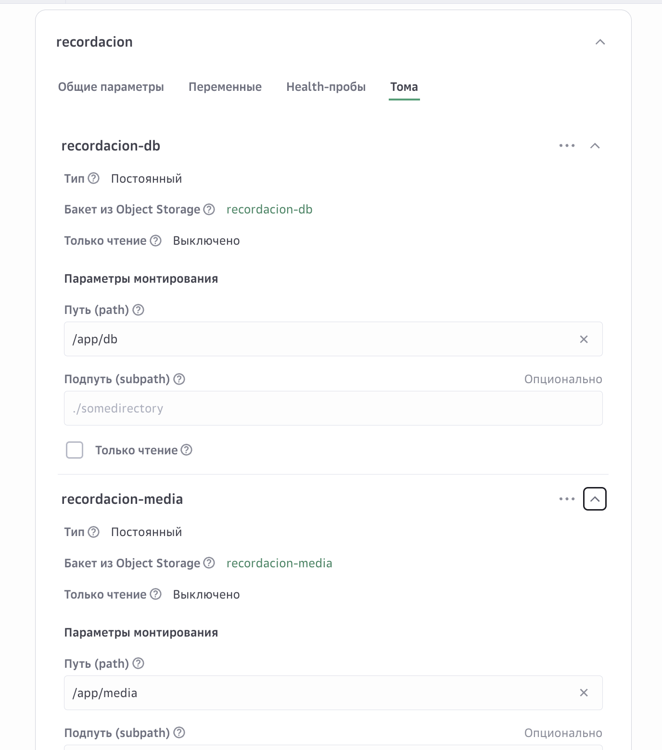The height and width of the screenshot is (750, 662).
Task: Collapse the recordacion-db volume section
Action: (x=595, y=146)
